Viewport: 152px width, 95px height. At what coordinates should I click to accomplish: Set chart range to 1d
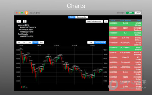tap(19, 43)
